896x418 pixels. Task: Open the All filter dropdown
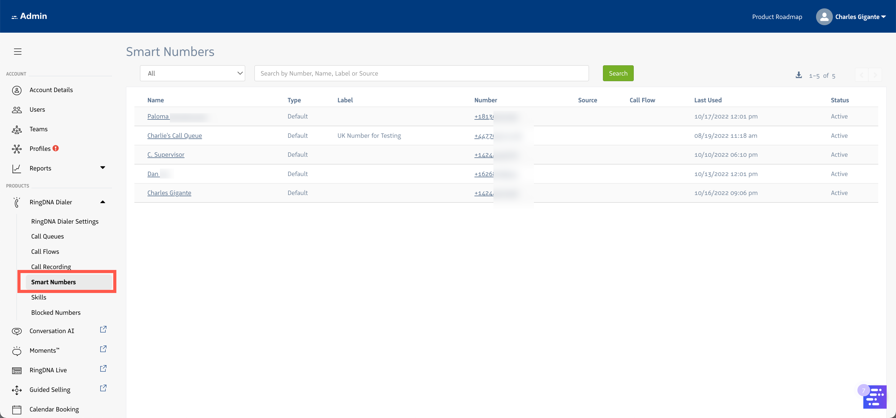[192, 73]
